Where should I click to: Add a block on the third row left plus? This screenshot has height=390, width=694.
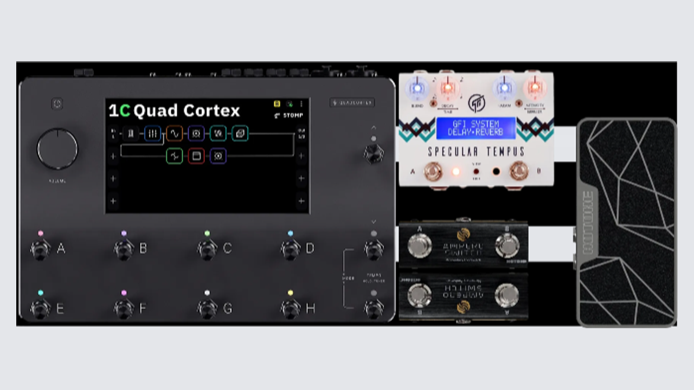[x=113, y=178]
